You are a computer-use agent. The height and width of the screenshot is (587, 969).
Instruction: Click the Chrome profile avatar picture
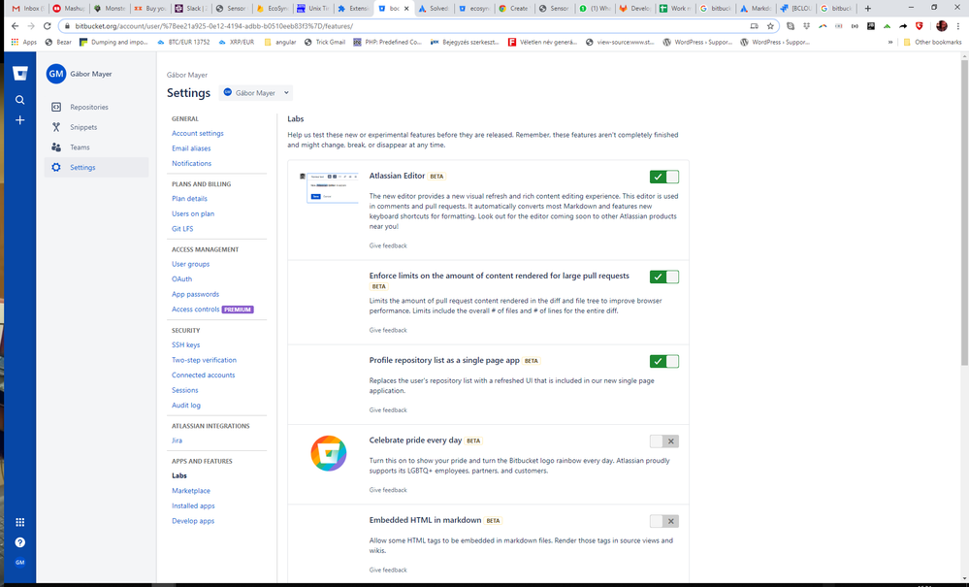942,26
